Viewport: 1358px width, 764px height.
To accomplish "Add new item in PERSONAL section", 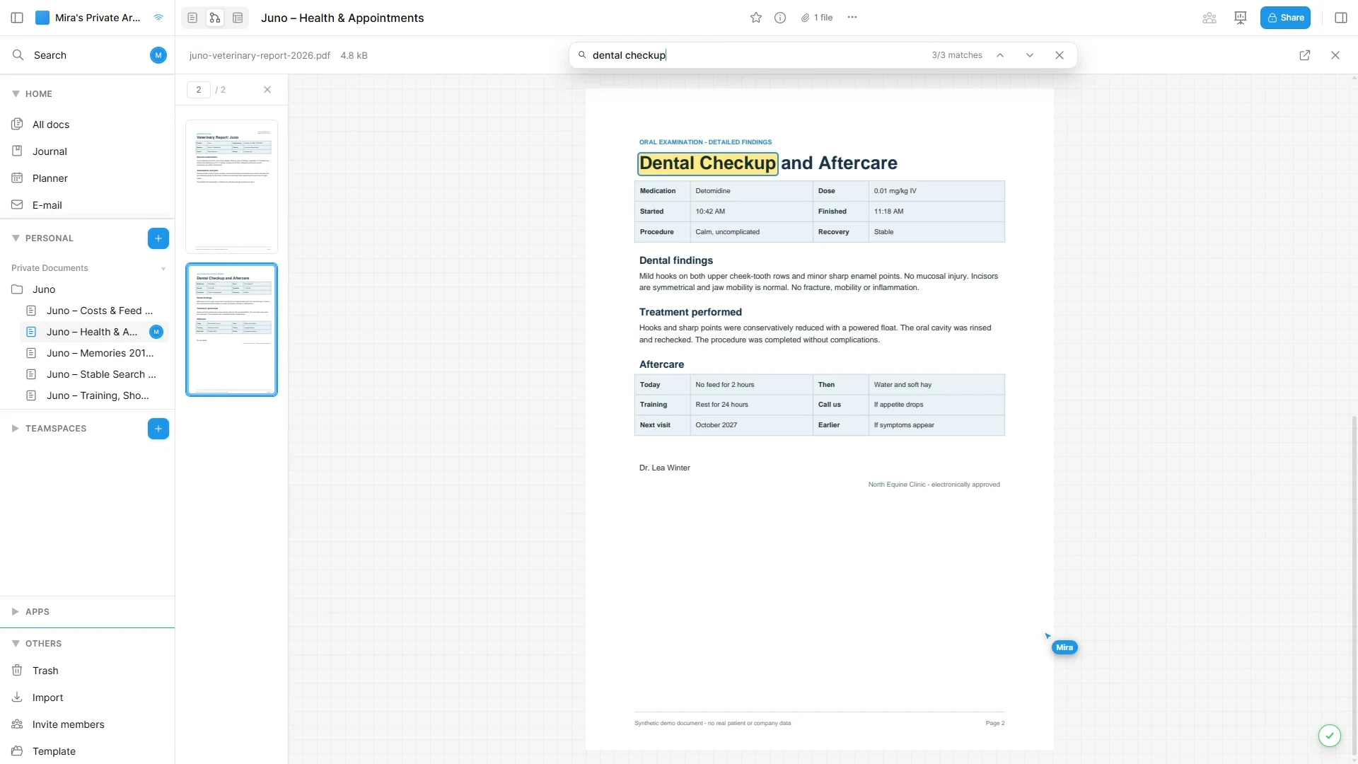I will click(158, 238).
